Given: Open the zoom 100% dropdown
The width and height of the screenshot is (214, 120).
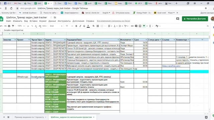Looking at the screenshot, I should click(21, 26).
